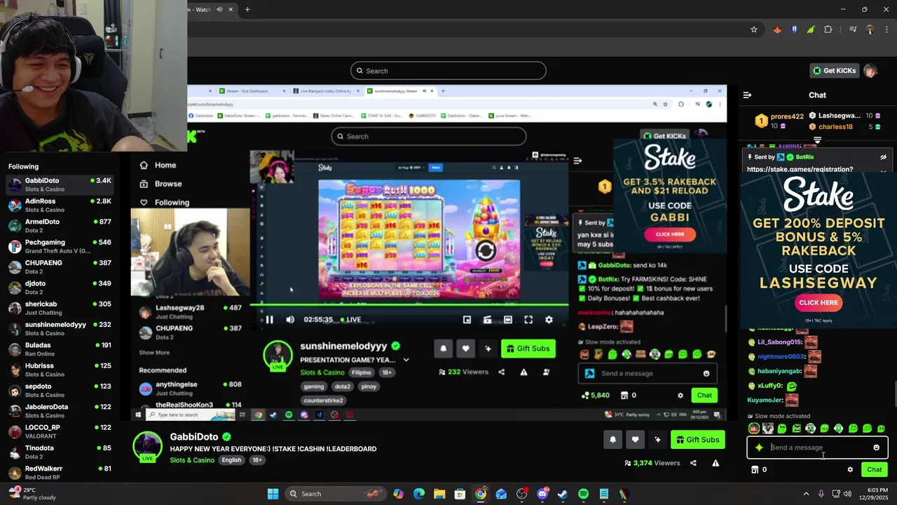This screenshot has height=505, width=897.
Task: Click the Get KICKs button in header
Action: pyautogui.click(x=834, y=71)
